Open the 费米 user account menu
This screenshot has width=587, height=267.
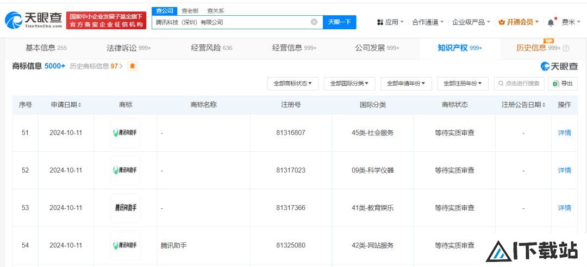coord(571,22)
